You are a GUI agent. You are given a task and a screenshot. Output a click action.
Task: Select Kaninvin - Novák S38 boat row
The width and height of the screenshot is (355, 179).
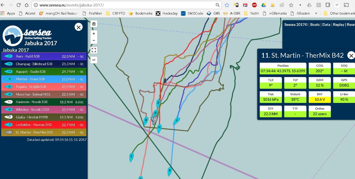click(x=44, y=102)
